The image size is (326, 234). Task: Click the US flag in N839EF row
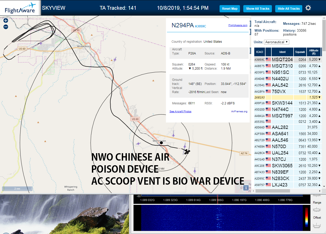(x=268, y=172)
